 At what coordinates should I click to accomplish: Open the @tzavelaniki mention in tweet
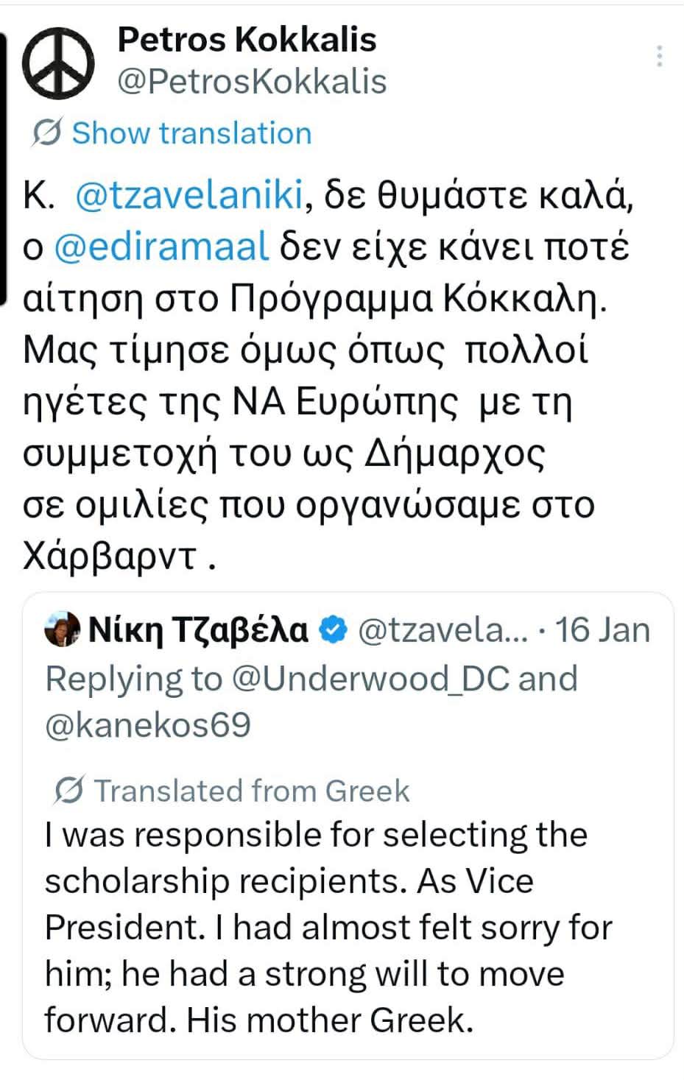point(189,197)
